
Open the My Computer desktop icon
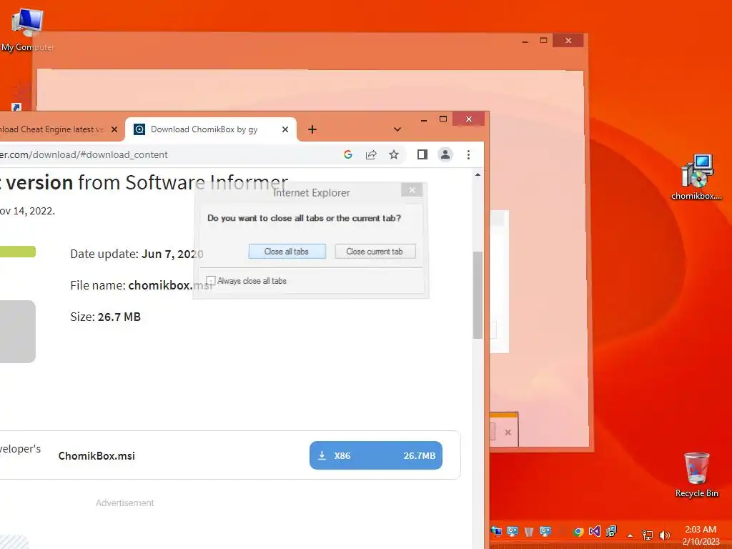pos(27,30)
